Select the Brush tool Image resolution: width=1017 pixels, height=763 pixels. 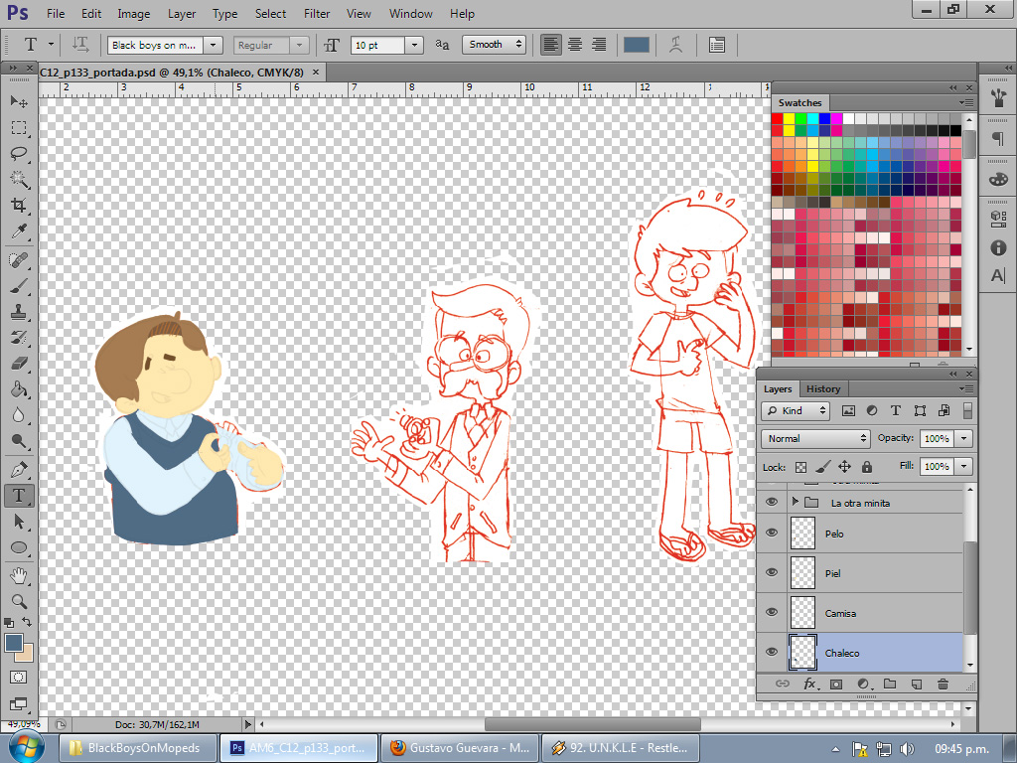[x=19, y=286]
